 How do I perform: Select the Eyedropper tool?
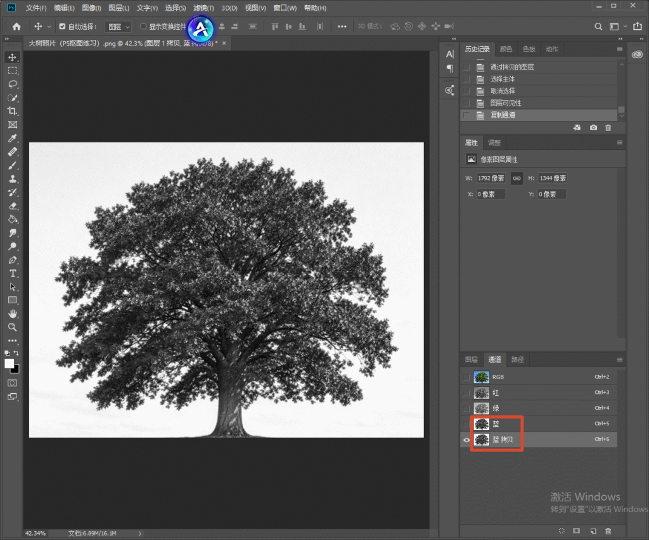coord(13,139)
